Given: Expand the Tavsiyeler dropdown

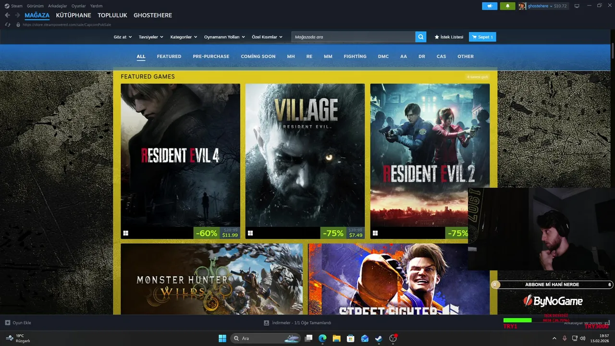Looking at the screenshot, I should point(151,37).
